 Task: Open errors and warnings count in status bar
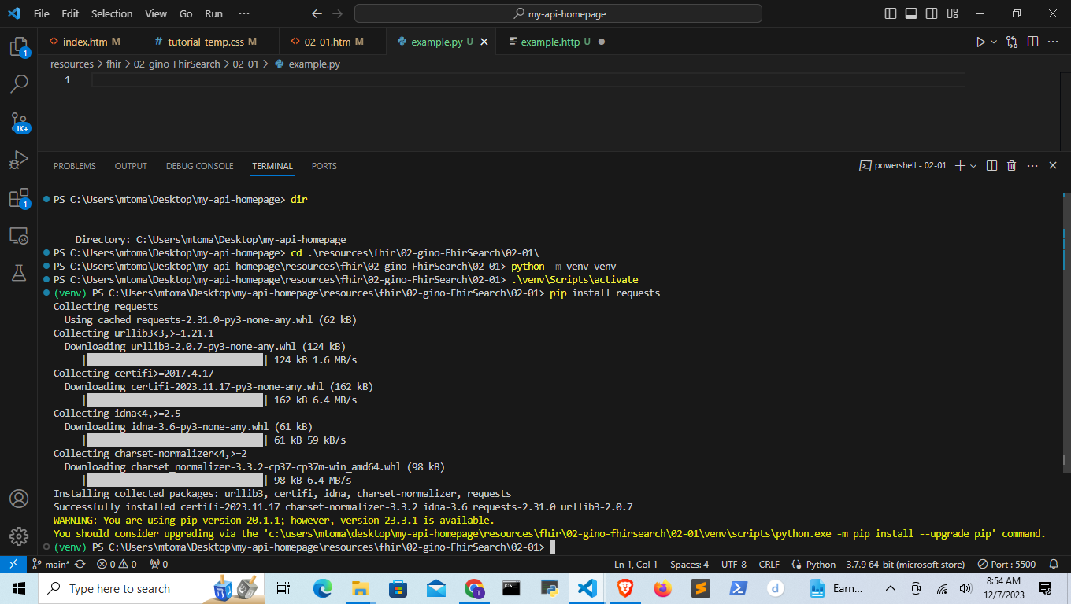tap(117, 564)
